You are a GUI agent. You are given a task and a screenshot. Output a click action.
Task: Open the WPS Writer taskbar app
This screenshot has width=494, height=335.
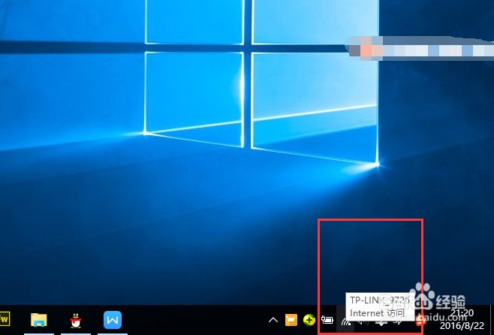click(113, 320)
